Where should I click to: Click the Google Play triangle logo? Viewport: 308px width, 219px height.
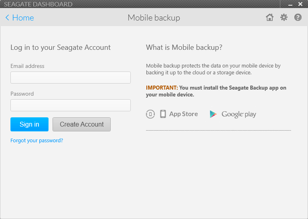pyautogui.click(x=213, y=114)
